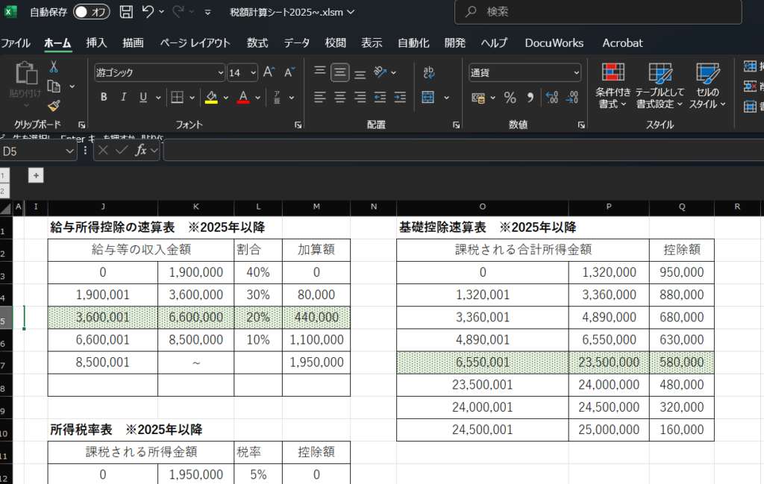The width and height of the screenshot is (764, 484).
Task: Click the wrap text icon
Action: pos(429,72)
